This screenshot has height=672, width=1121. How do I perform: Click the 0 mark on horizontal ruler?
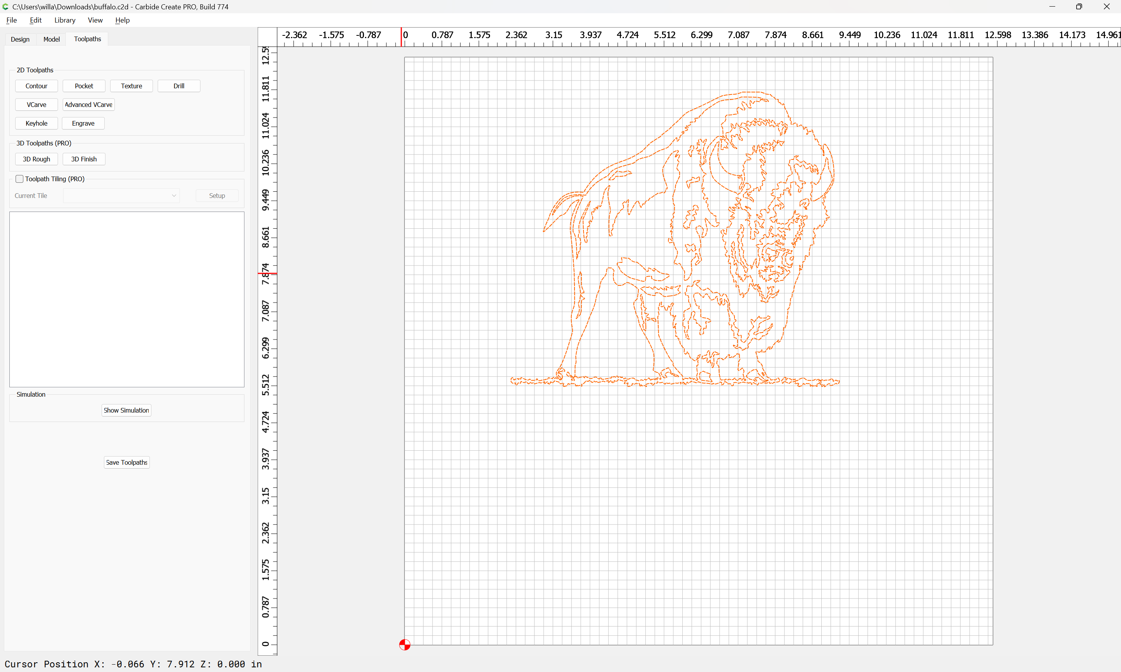406,35
